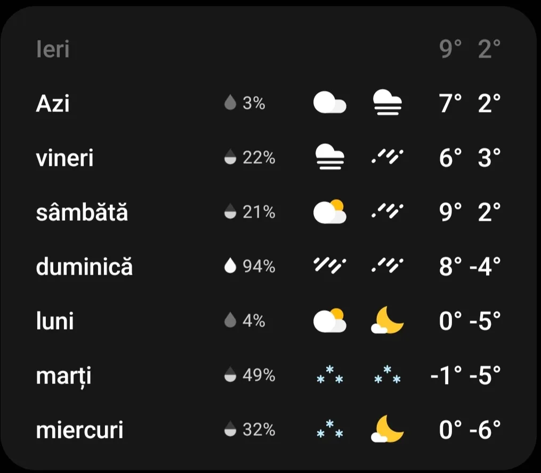Click miercuri daytime snow icon
The image size is (541, 473).
[x=329, y=430]
